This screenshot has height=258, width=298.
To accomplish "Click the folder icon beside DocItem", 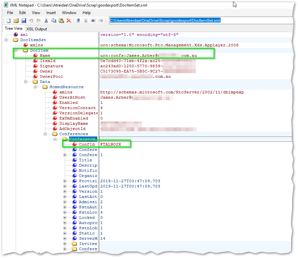I will [25, 50].
